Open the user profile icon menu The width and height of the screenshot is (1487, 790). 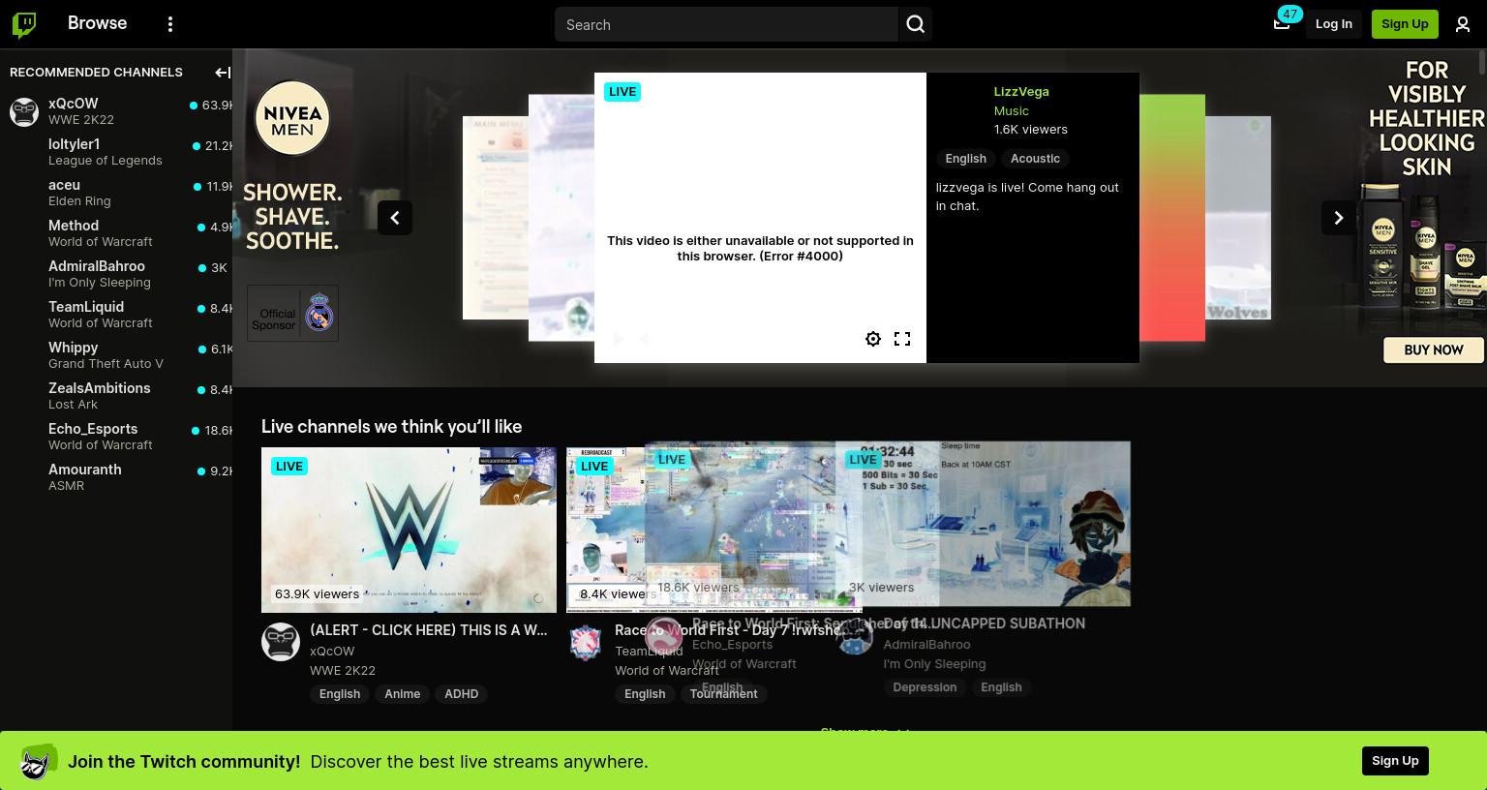(1463, 24)
